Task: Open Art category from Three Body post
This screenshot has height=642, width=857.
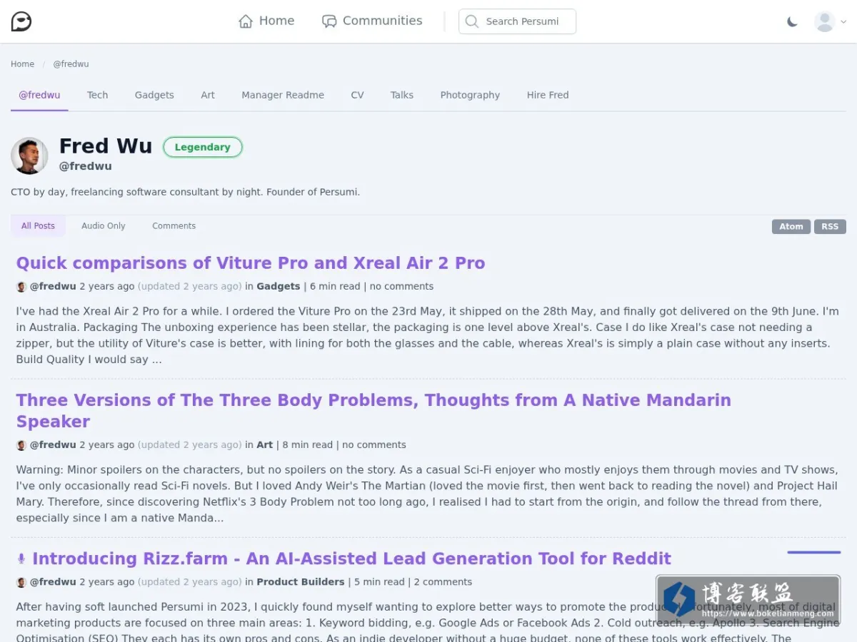Action: coord(265,444)
